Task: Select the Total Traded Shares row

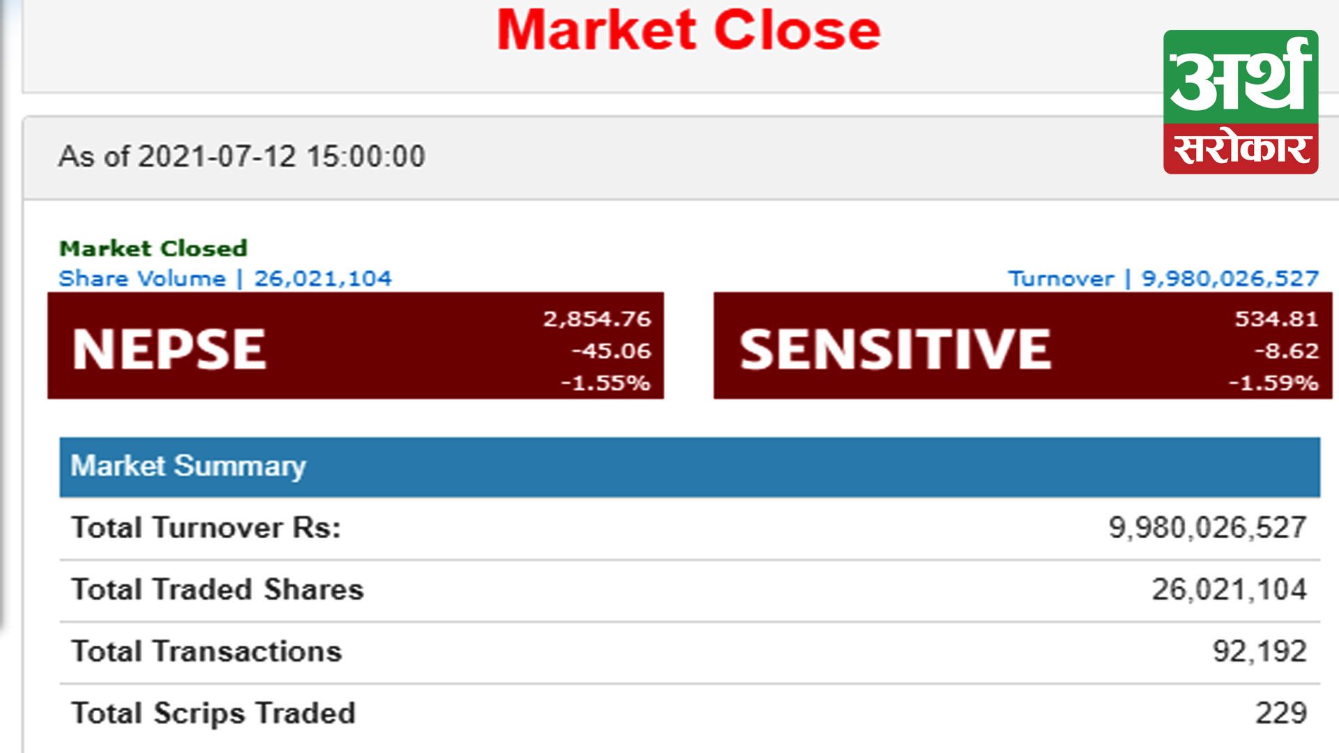Action: tap(690, 590)
